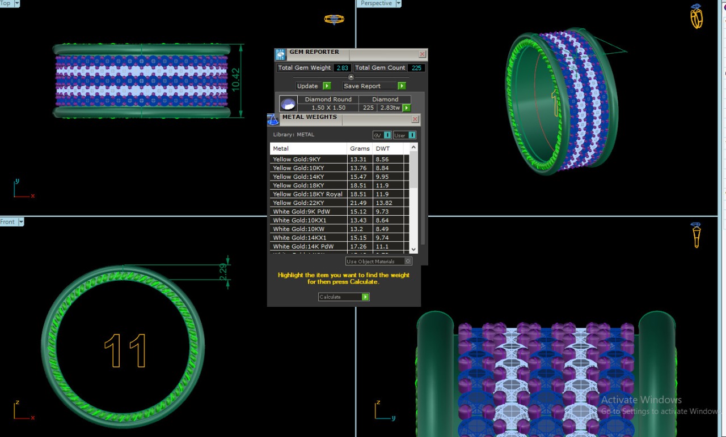Collapse the Gem Reporter section arrow
The height and width of the screenshot is (437, 726).
pos(351,77)
